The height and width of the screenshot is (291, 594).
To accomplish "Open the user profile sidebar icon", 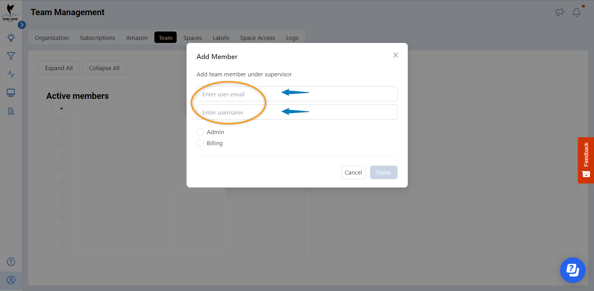I will [x=11, y=280].
